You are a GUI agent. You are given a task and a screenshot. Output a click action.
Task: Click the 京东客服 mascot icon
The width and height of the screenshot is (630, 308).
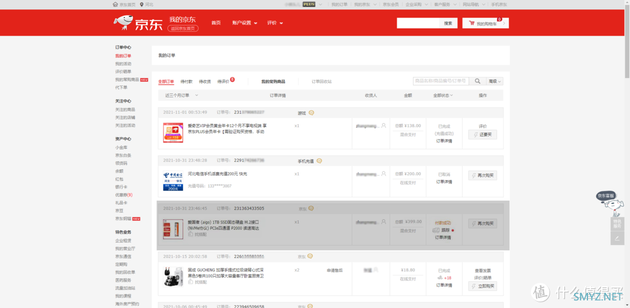click(x=610, y=204)
